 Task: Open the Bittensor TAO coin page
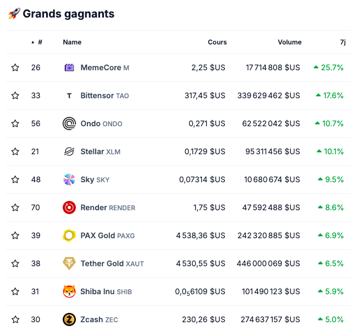[x=104, y=96]
